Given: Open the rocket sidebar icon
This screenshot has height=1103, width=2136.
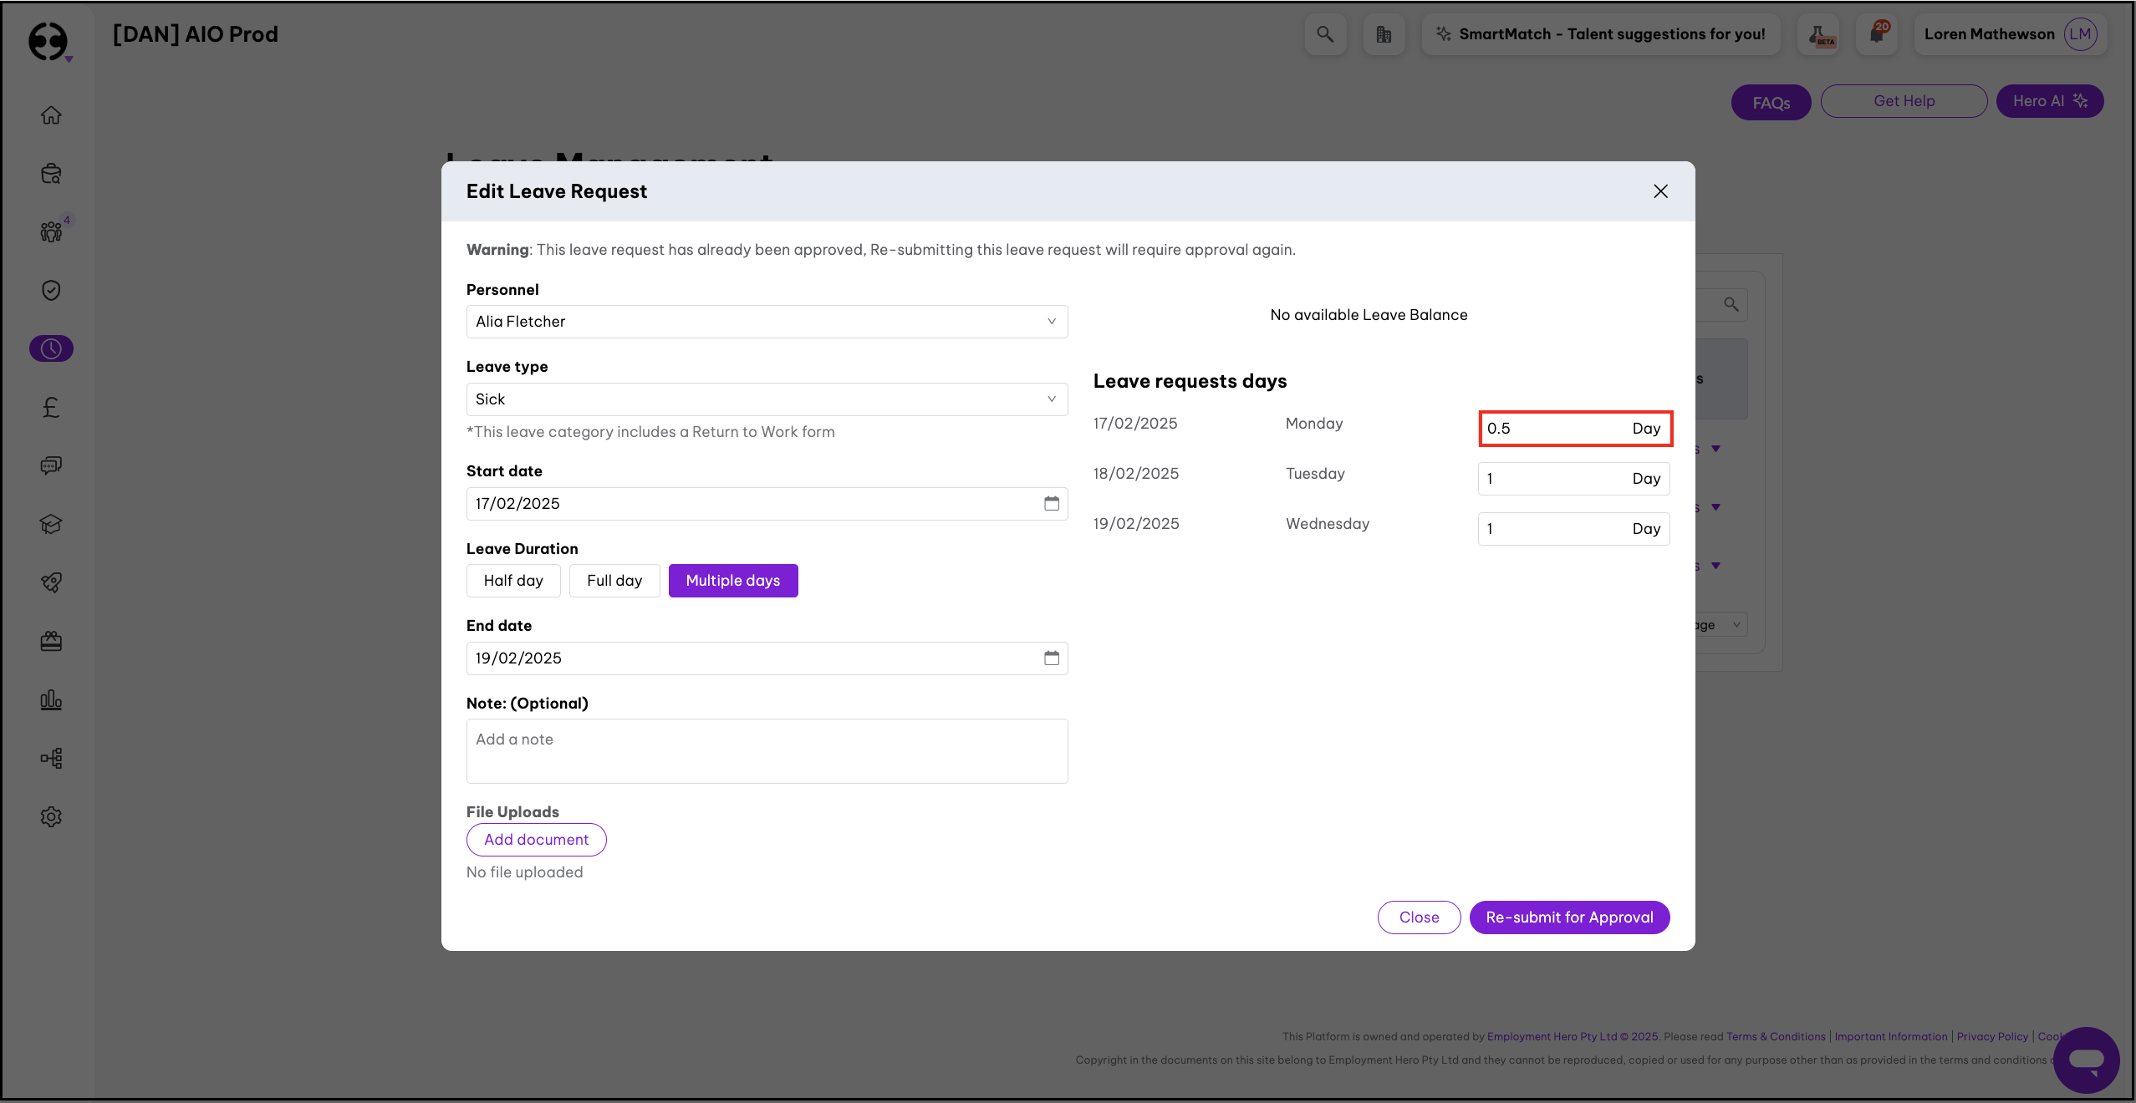Looking at the screenshot, I should [51, 582].
